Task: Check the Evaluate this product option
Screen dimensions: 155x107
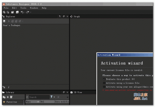Action: (x=104, y=79)
